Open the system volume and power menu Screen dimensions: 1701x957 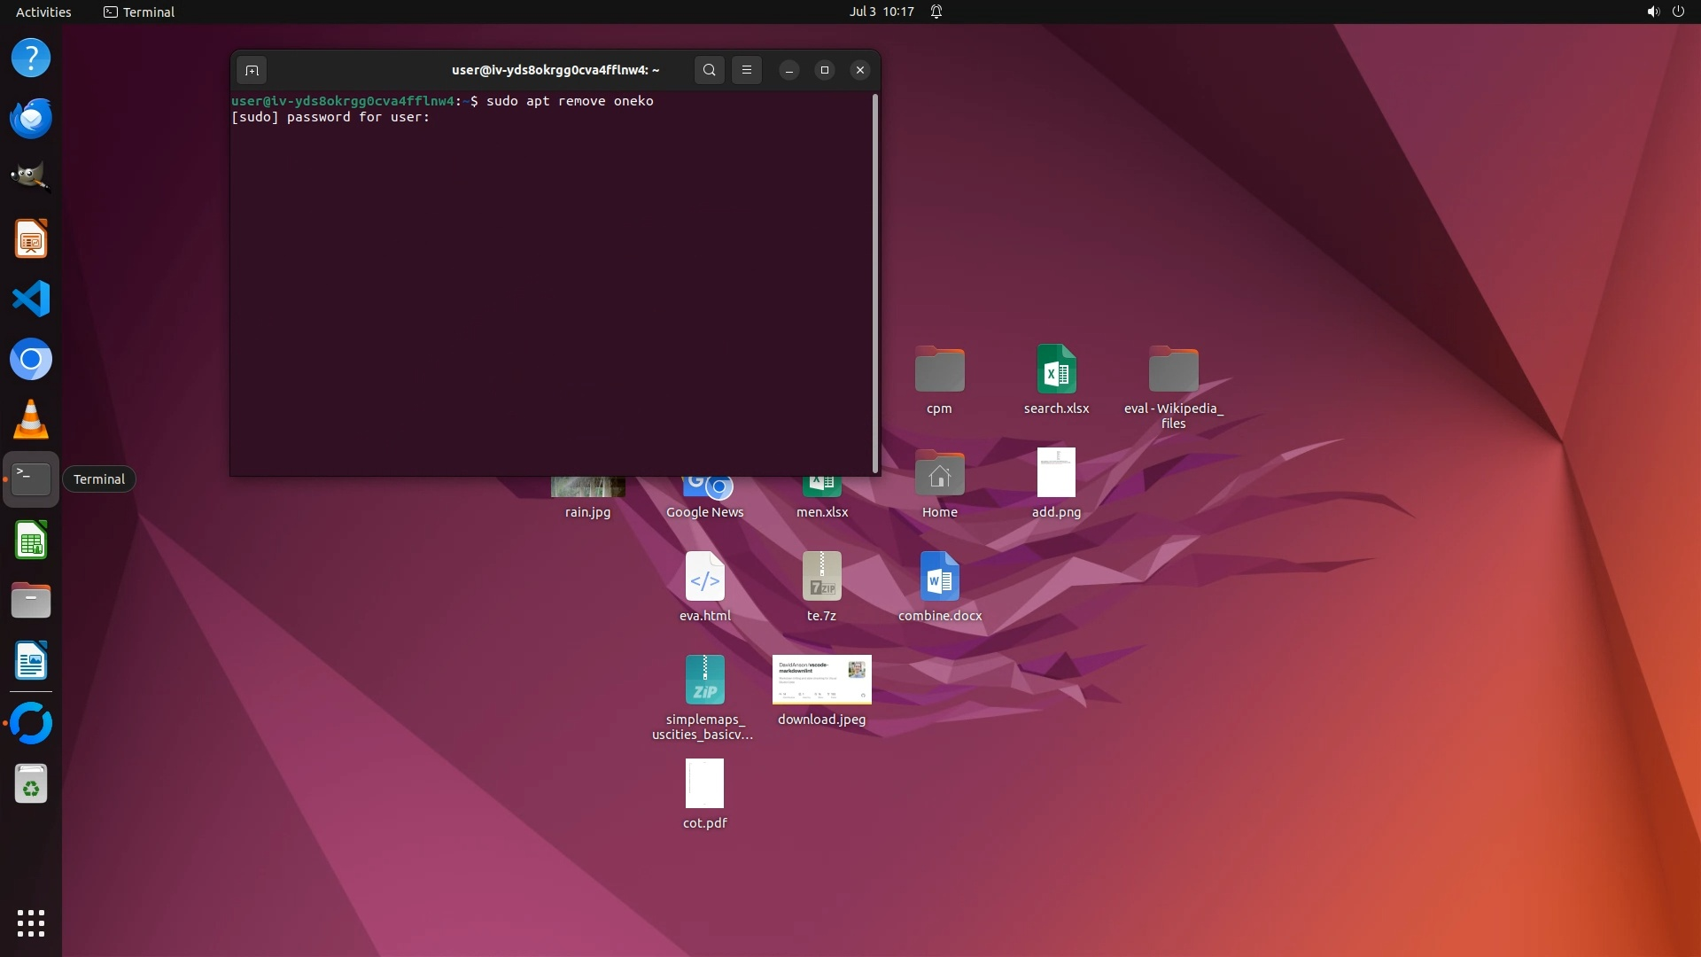point(1665,12)
